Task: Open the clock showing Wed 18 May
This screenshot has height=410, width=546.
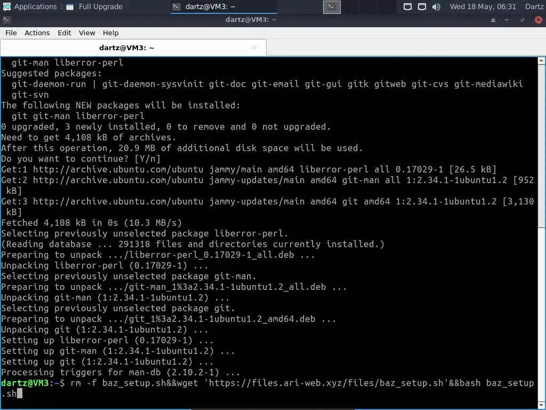Action: coord(483,6)
